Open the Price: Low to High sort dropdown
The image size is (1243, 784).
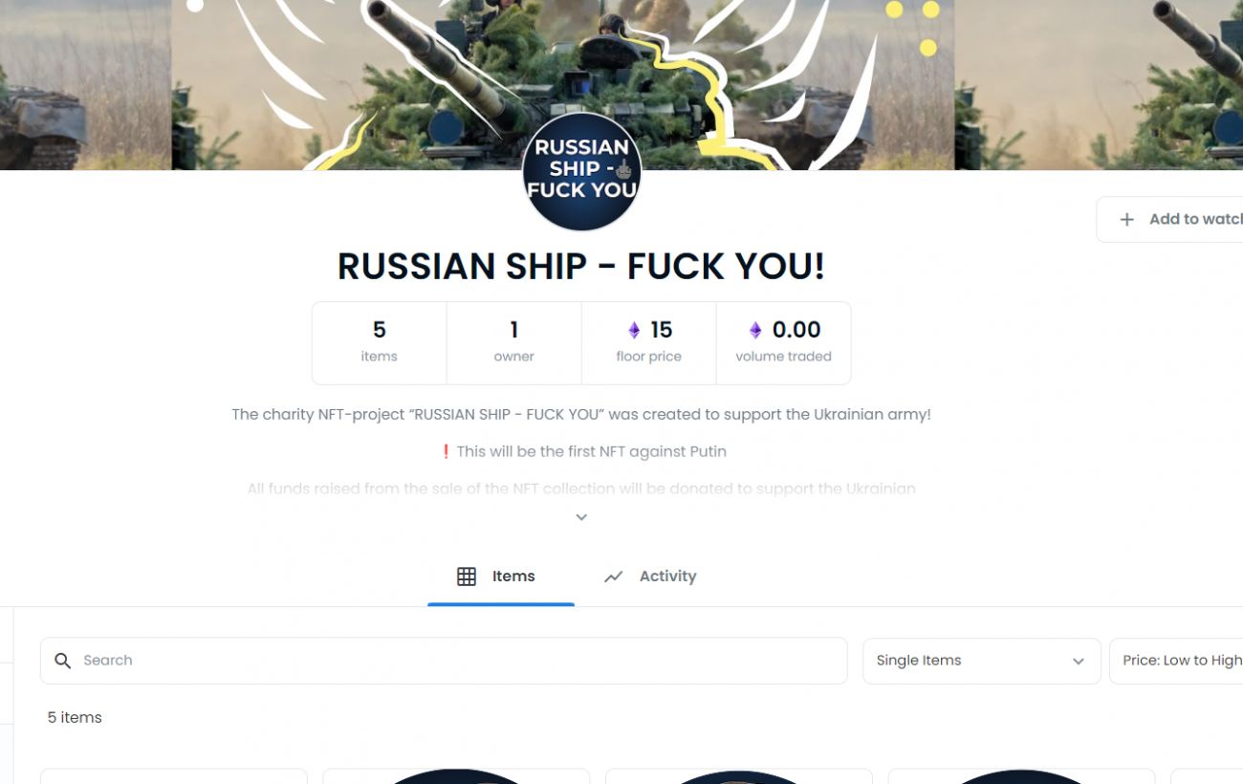tap(1176, 661)
